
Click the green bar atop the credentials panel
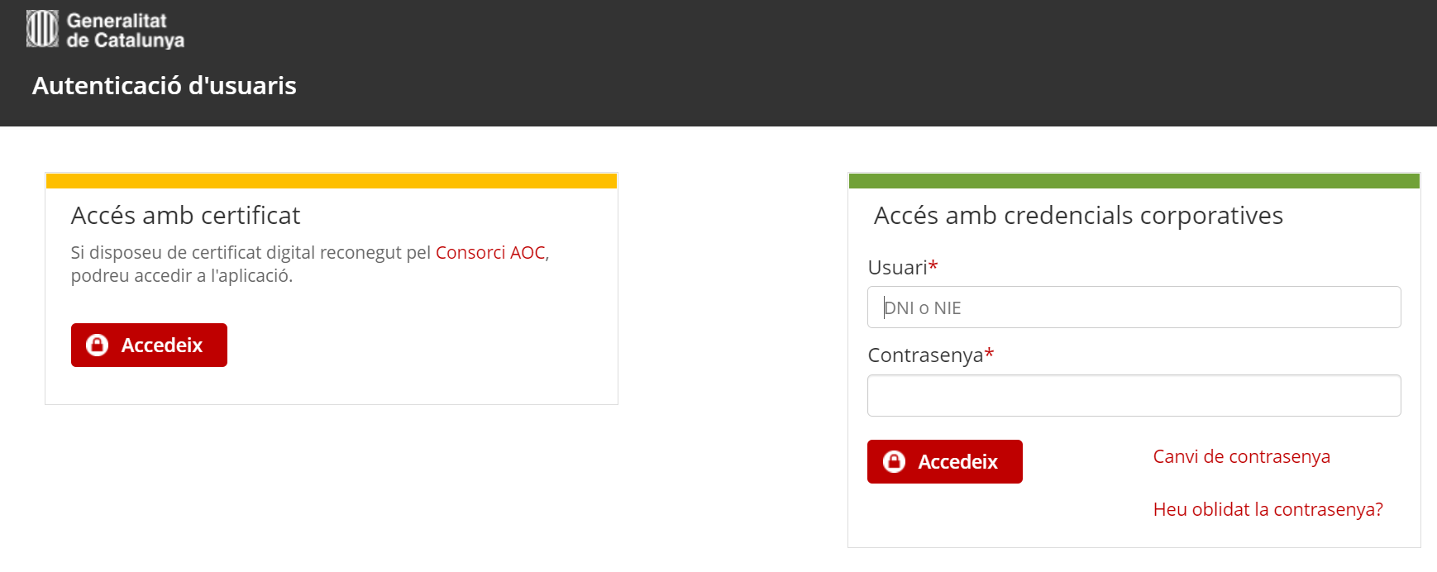(x=1134, y=181)
